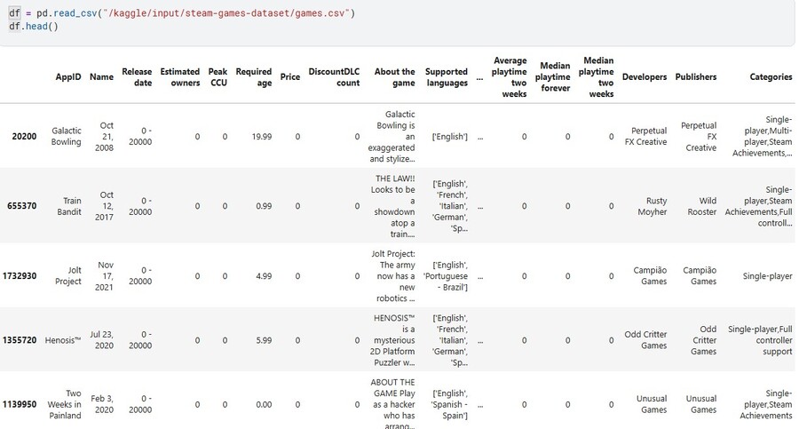Click the Developers column header

(x=645, y=77)
